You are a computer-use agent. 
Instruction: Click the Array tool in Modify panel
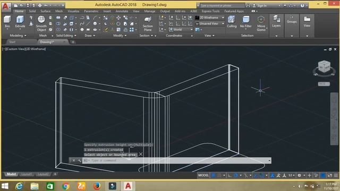coord(132,30)
